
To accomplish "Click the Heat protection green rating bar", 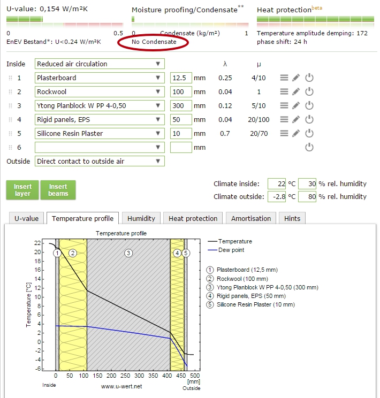I will click(x=315, y=19).
